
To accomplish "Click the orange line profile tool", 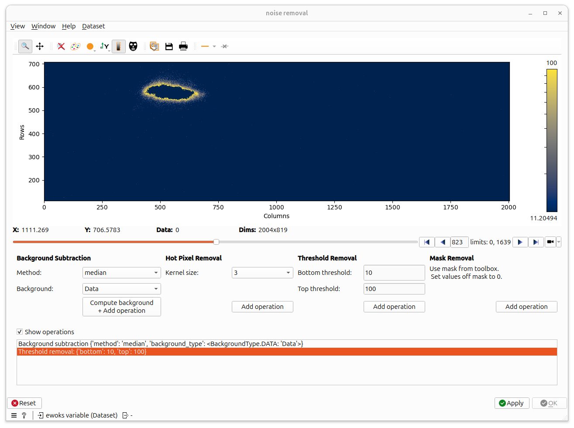I will click(205, 46).
